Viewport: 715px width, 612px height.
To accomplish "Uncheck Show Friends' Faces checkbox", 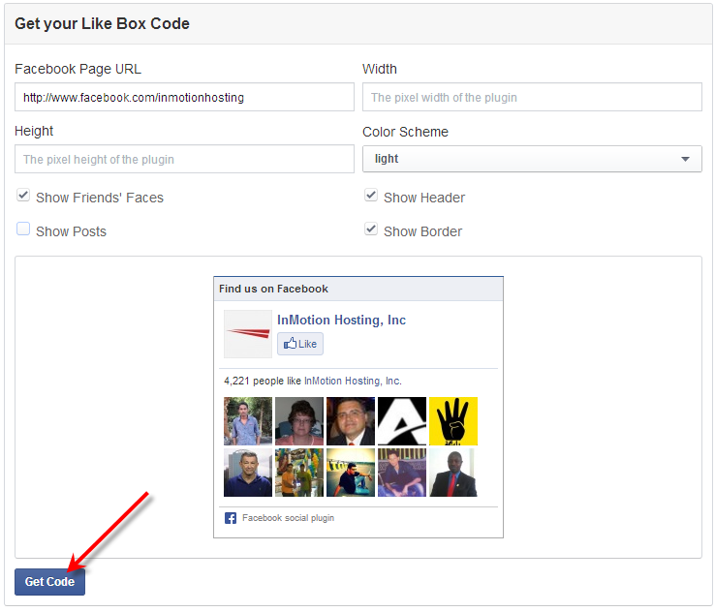I will tap(23, 196).
